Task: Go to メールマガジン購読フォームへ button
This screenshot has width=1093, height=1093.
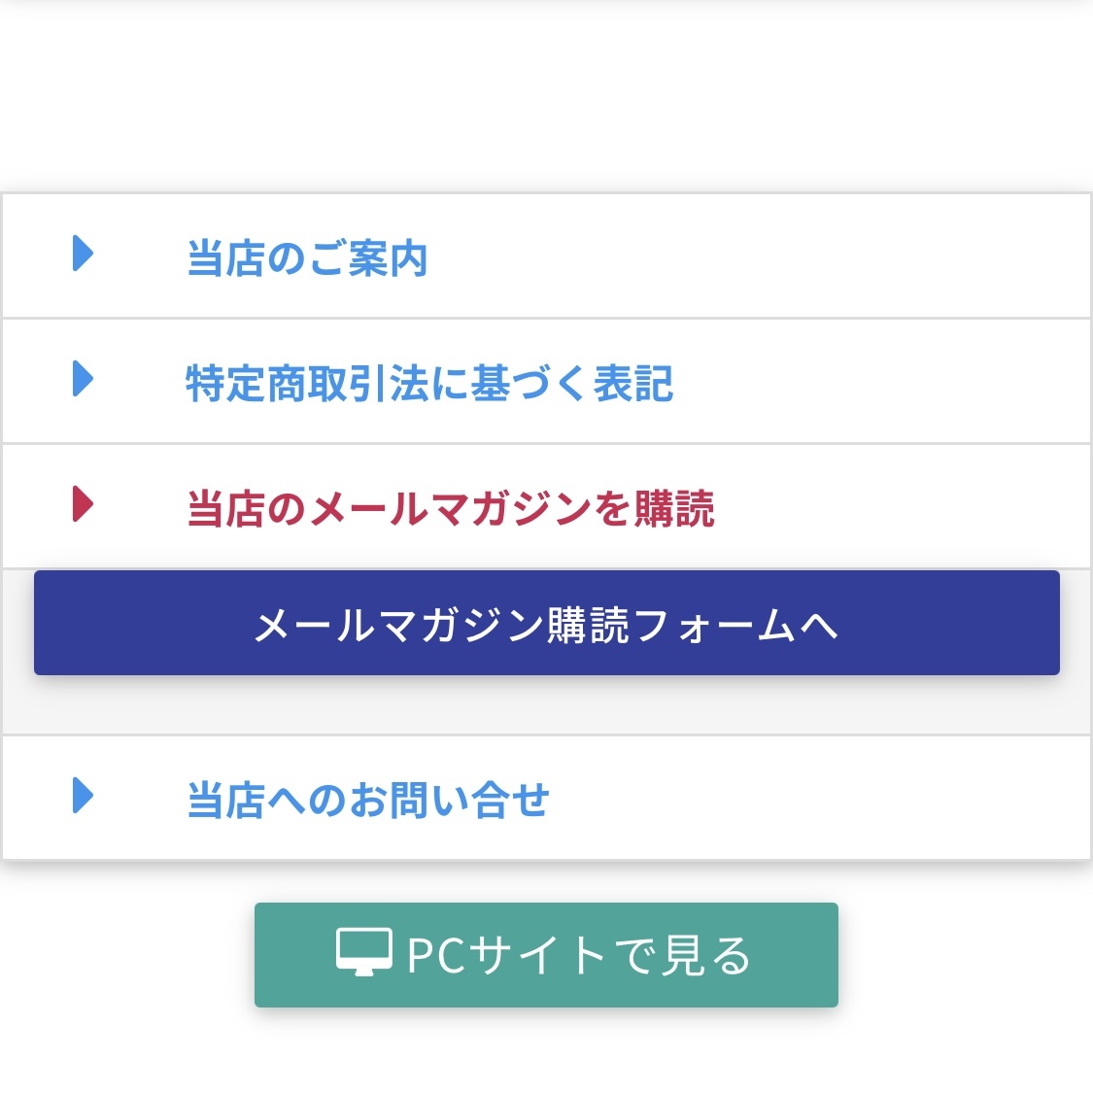Action: point(546,623)
